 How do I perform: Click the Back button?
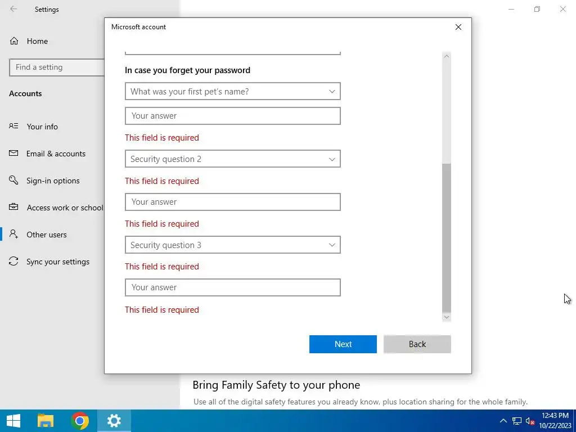pyautogui.click(x=417, y=344)
